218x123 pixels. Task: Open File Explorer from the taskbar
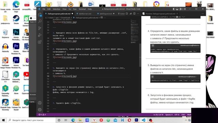point(80,120)
